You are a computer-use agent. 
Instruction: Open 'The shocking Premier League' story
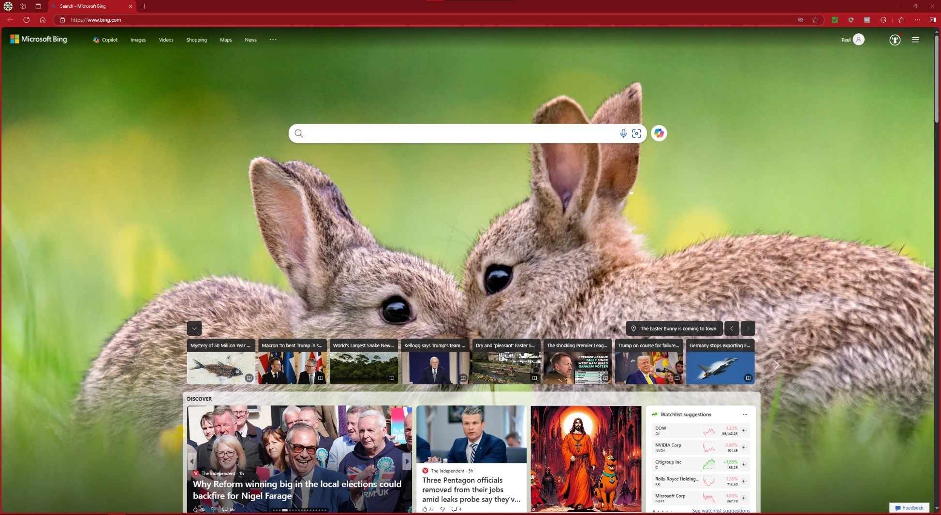click(577, 362)
